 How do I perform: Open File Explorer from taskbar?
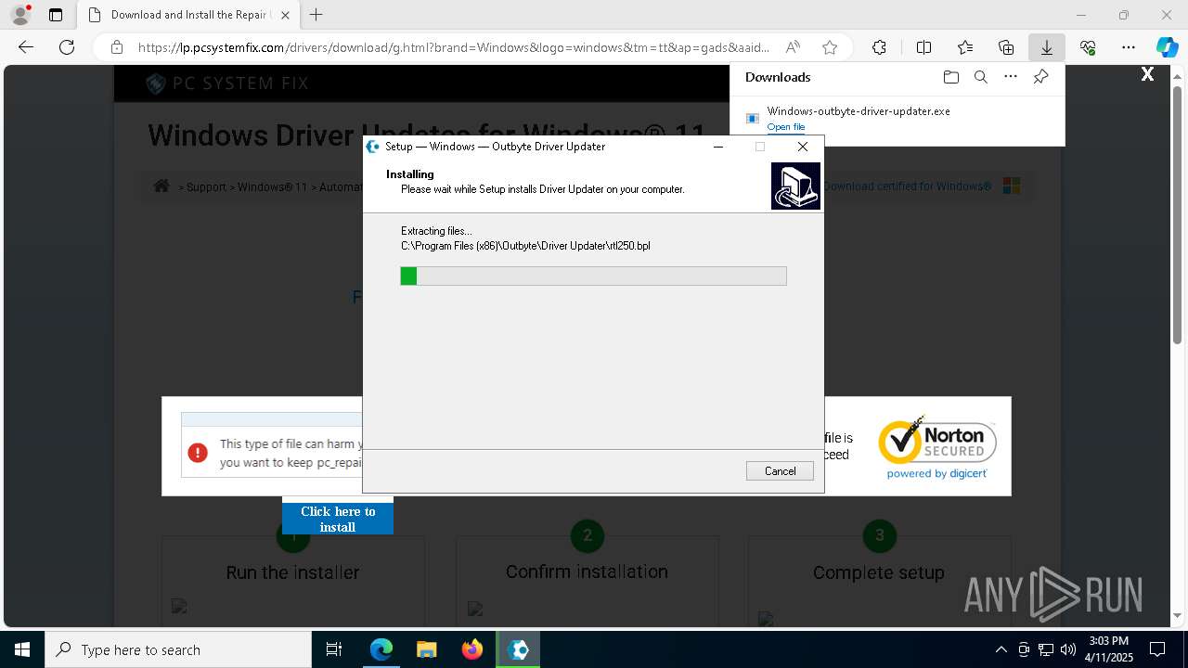pyautogui.click(x=426, y=649)
